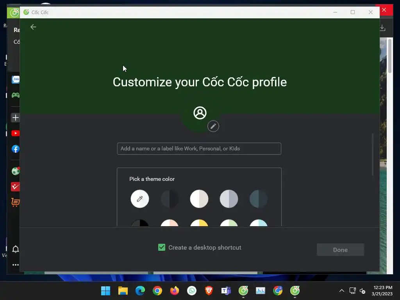400x300 pixels.
Task: Click the default profile avatar image
Action: point(200,113)
